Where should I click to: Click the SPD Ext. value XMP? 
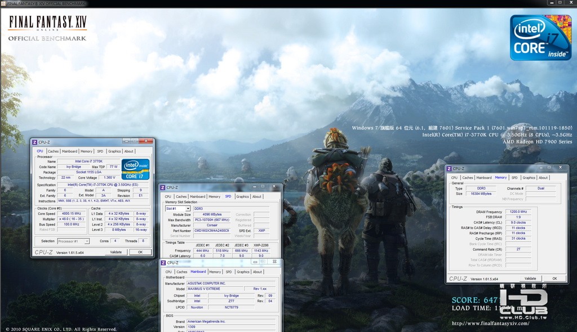pyautogui.click(x=261, y=231)
